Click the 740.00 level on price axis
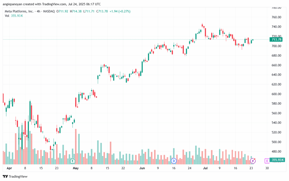Screen dimensions: 289x181 click(277, 27)
